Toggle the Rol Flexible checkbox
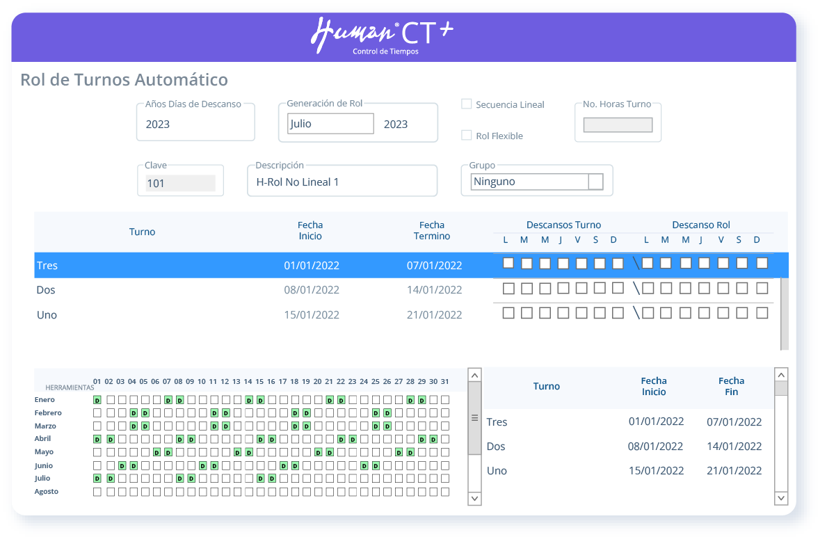827x546 pixels. coord(467,136)
